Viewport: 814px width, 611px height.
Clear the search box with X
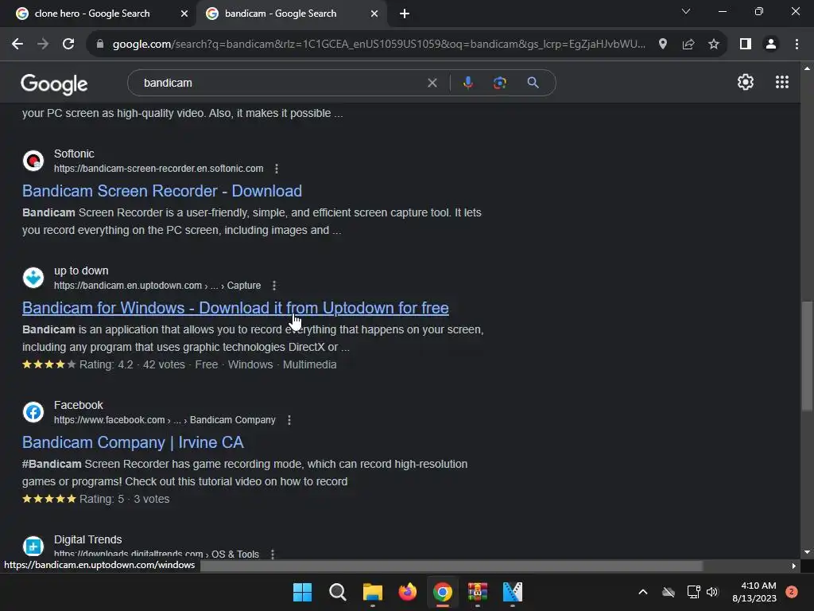[x=432, y=83]
